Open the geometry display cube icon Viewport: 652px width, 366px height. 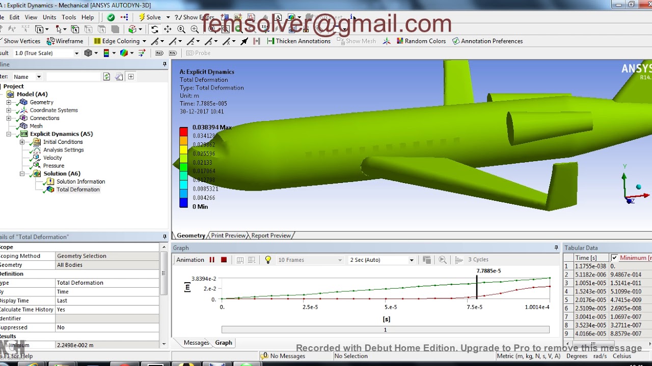[x=88, y=53]
